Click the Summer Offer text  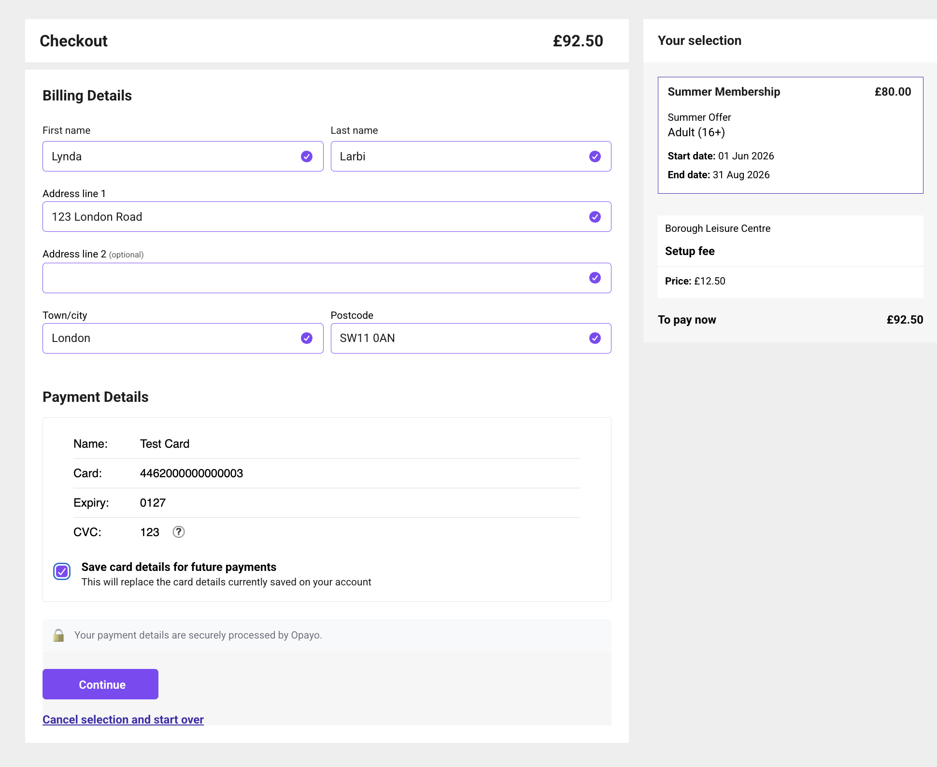tap(699, 117)
